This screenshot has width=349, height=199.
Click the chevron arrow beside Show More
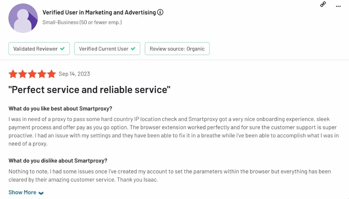(x=41, y=193)
